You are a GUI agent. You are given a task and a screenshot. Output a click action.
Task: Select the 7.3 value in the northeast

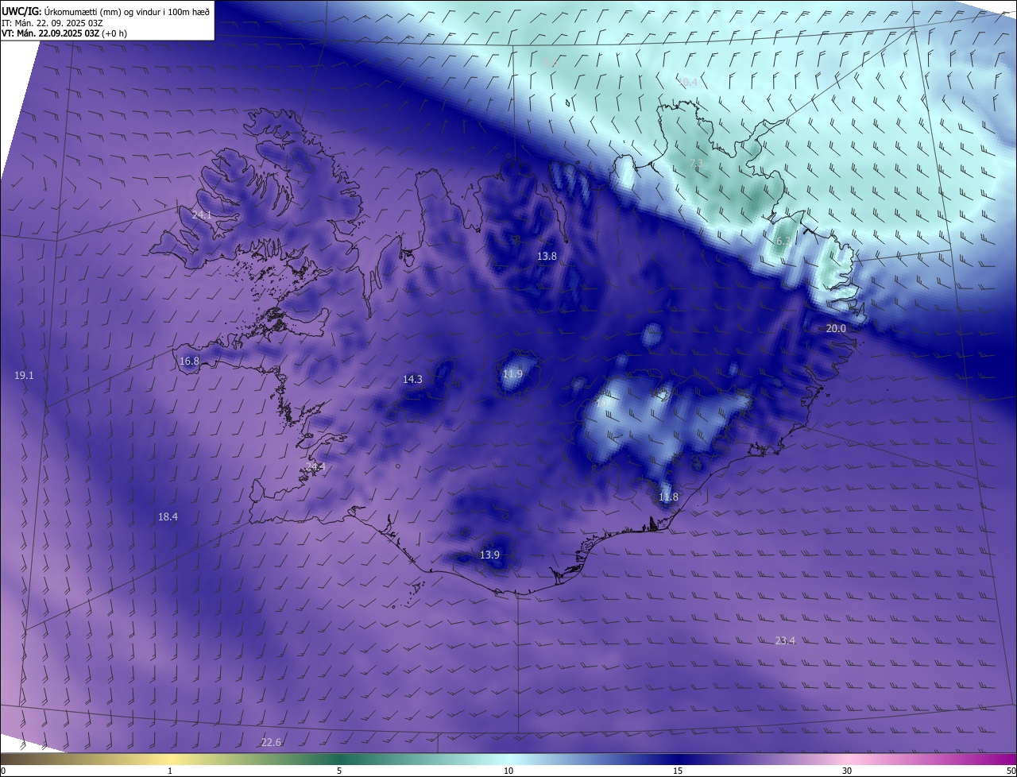(x=696, y=163)
